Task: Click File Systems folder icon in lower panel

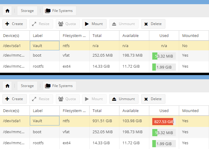Action: coord(48,86)
